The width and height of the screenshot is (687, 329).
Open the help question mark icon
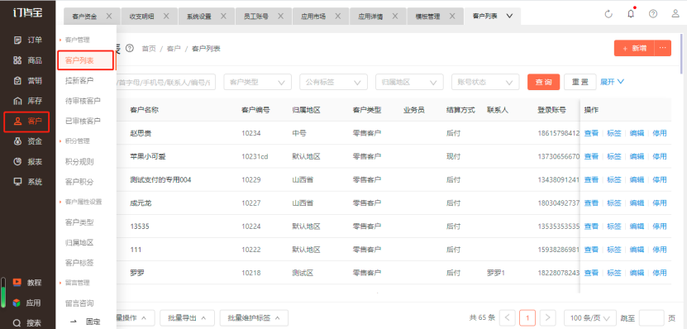653,14
